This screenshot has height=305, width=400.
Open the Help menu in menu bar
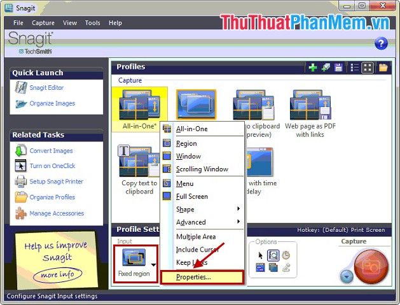point(115,23)
